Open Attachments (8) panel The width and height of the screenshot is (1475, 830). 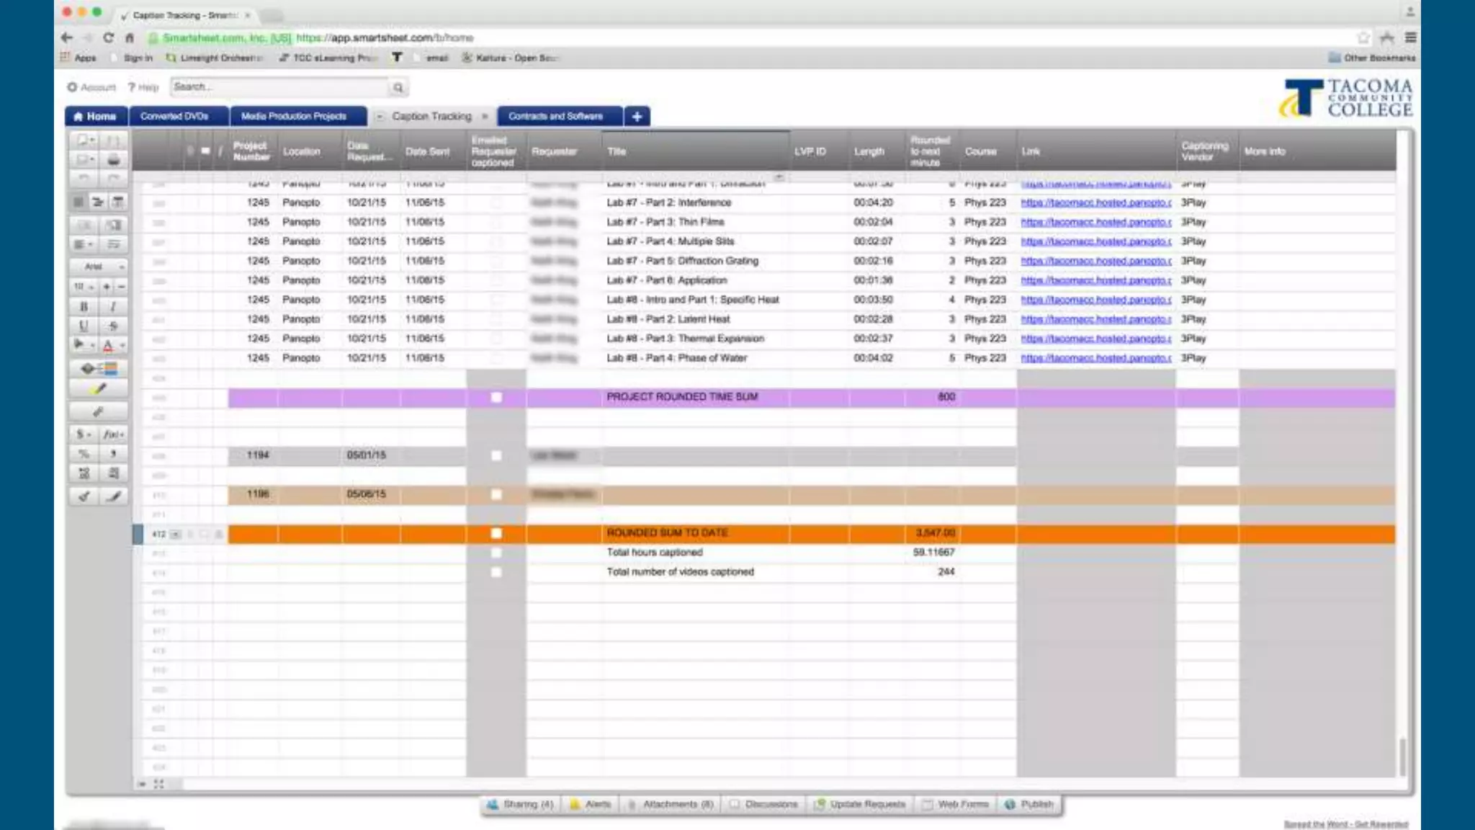(x=671, y=804)
